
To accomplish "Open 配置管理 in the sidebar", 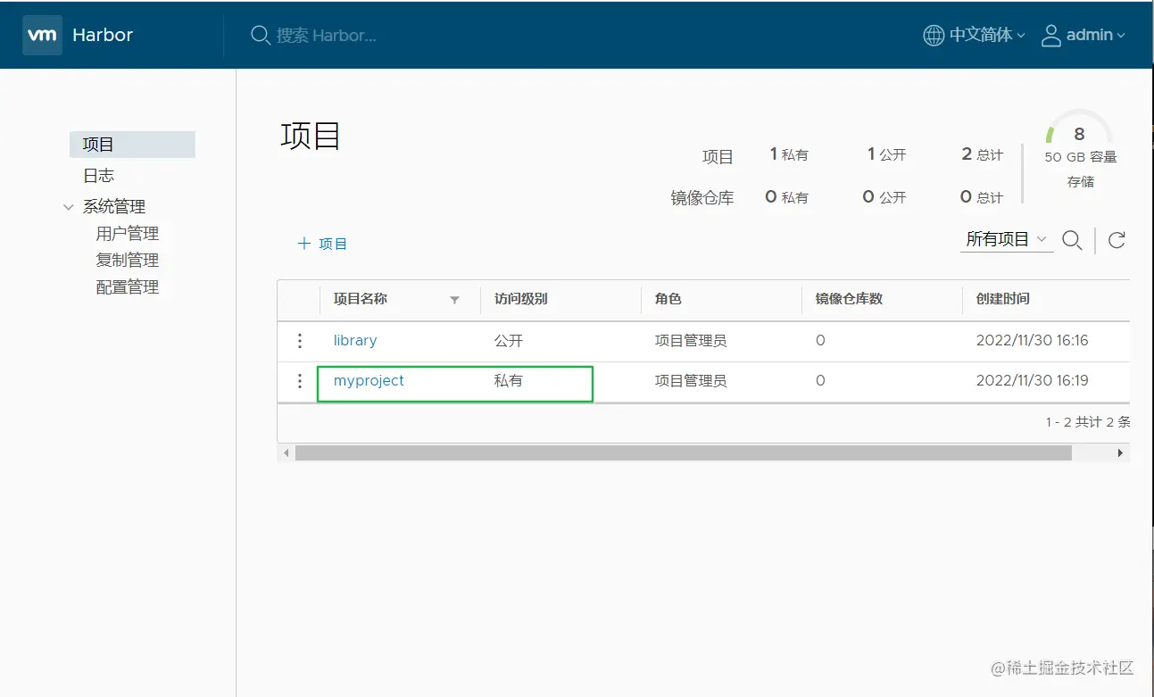I will point(128,287).
